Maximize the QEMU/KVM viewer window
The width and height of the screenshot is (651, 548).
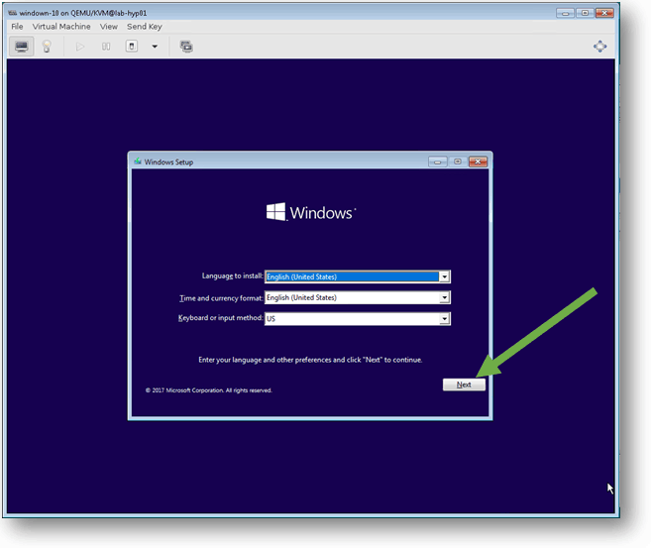(x=585, y=13)
